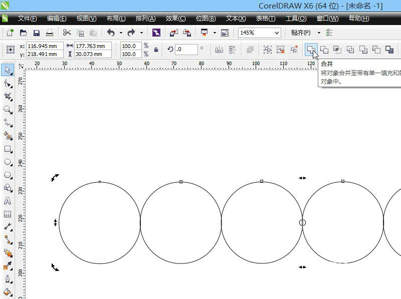Click the Mirror vertically button
This screenshot has width=401, height=299.
coord(232,50)
